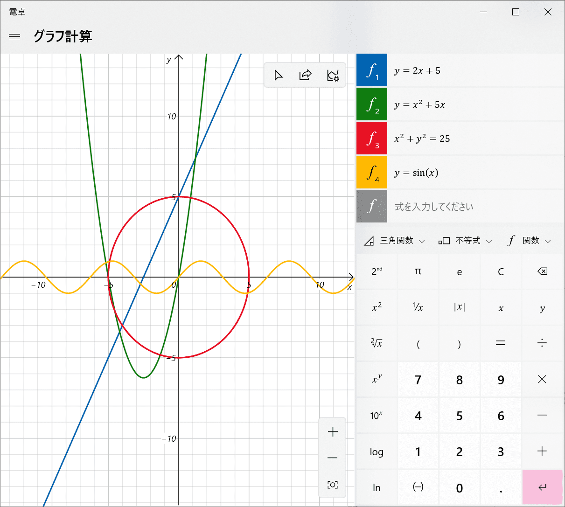Reset graph view to fit

[333, 485]
